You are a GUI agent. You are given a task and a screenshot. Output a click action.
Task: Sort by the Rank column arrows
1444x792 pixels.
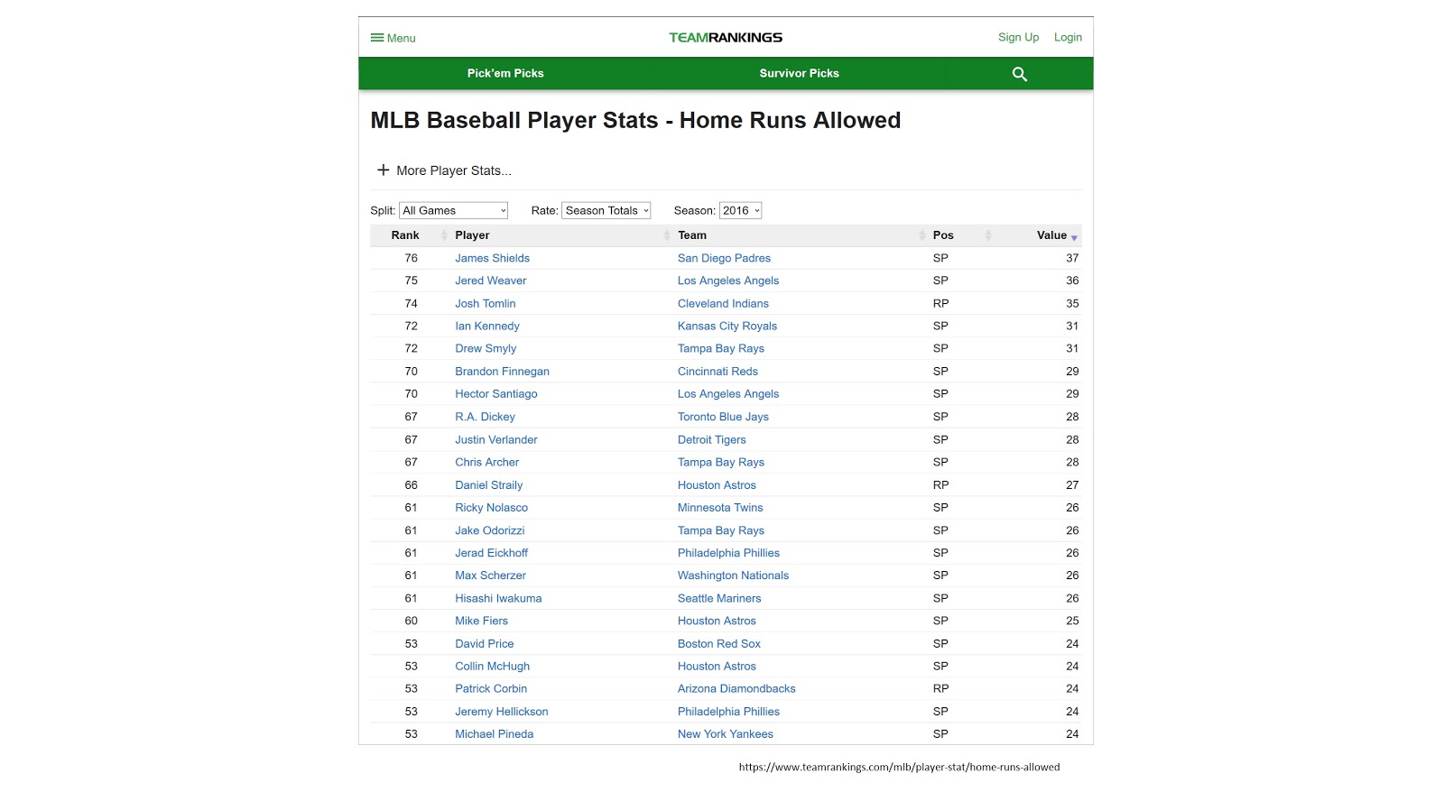tap(444, 235)
